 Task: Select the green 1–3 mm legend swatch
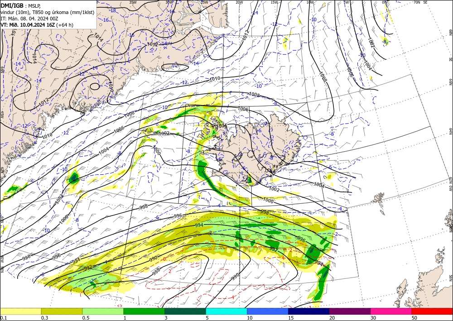pos(144,311)
